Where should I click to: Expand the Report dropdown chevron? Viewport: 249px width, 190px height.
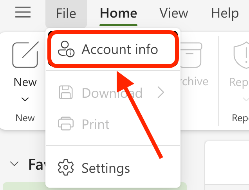(x=246, y=99)
